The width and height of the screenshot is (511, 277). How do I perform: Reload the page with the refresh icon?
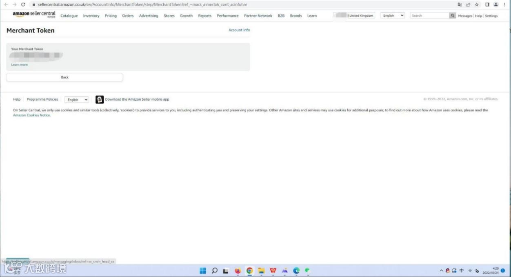(x=23, y=4)
